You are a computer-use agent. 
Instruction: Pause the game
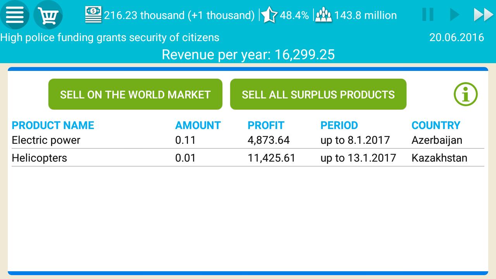[x=428, y=15]
